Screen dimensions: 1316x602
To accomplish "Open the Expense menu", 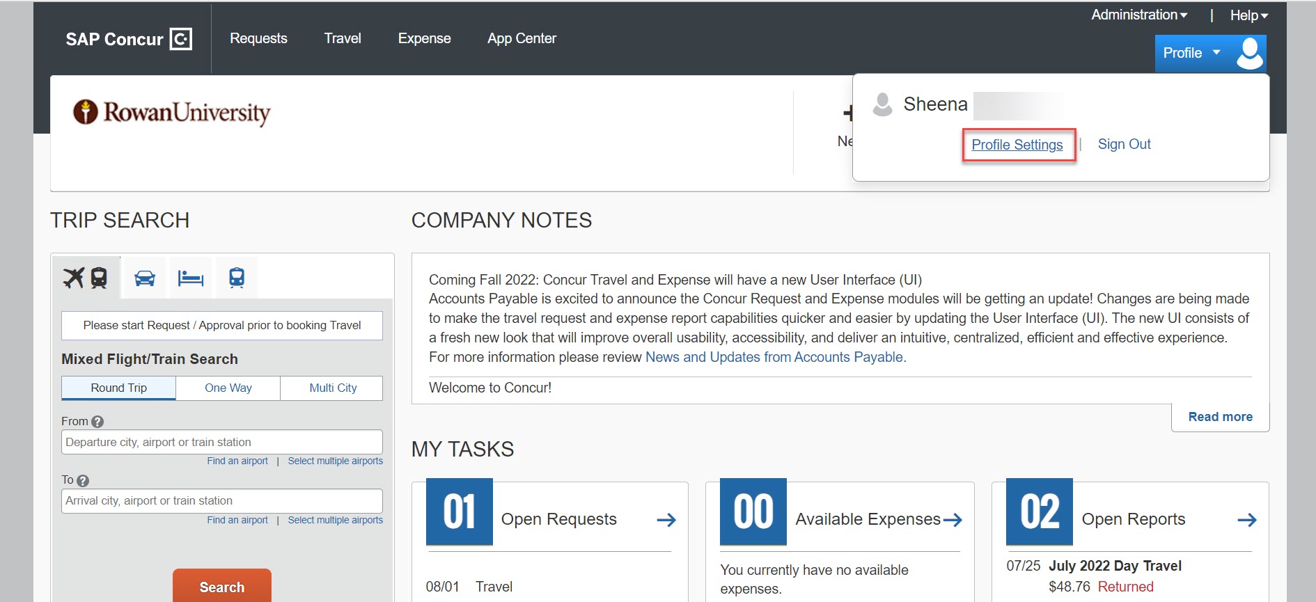I will coord(424,38).
